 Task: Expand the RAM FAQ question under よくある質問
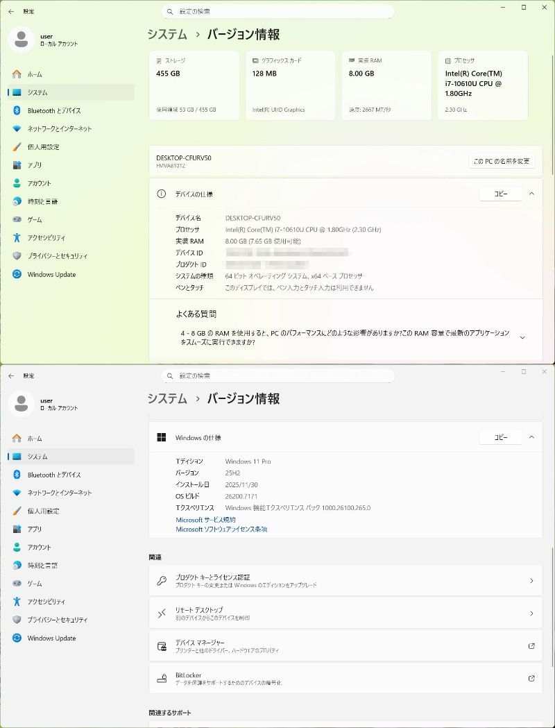pos(522,337)
